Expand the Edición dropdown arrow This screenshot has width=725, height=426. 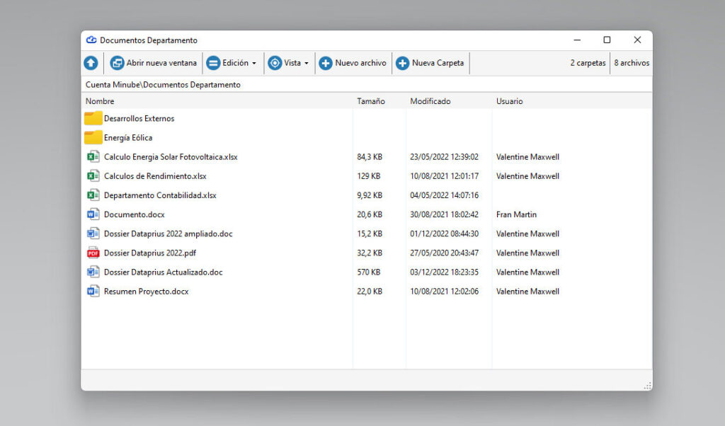254,63
